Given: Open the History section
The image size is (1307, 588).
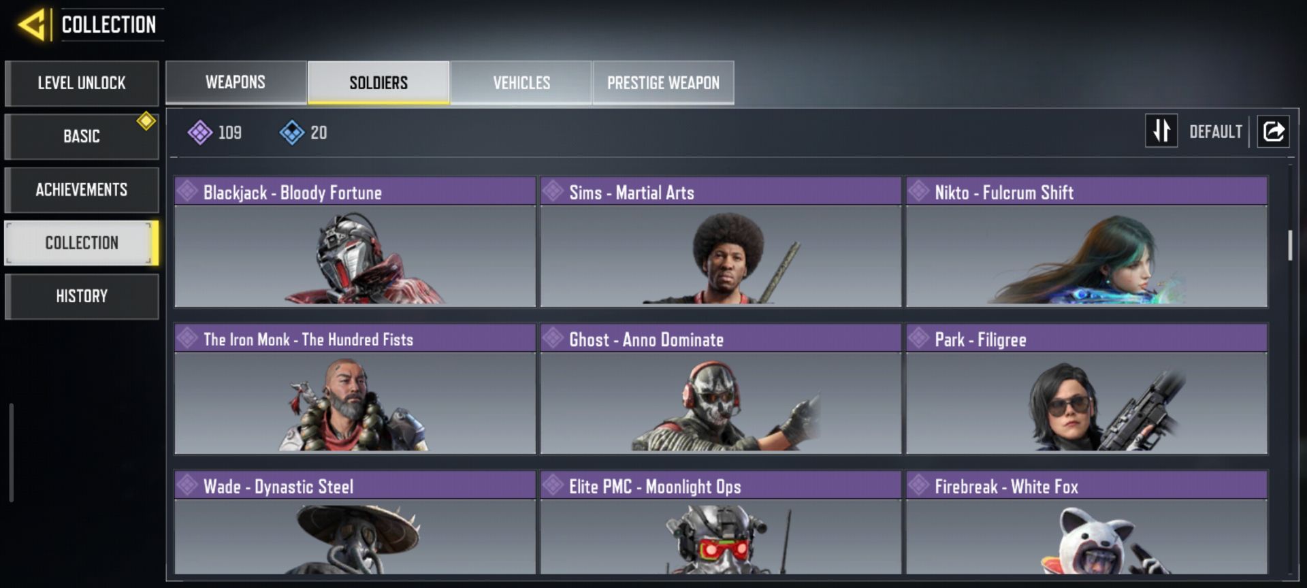Looking at the screenshot, I should point(82,296).
